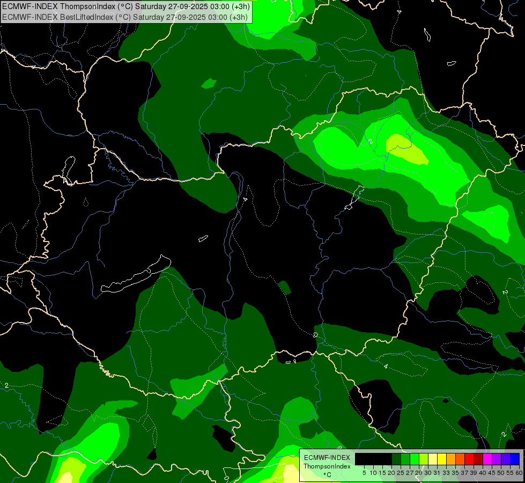
Task: Pick the pale yellow 30–31 legend swatch
Action: tap(433, 459)
